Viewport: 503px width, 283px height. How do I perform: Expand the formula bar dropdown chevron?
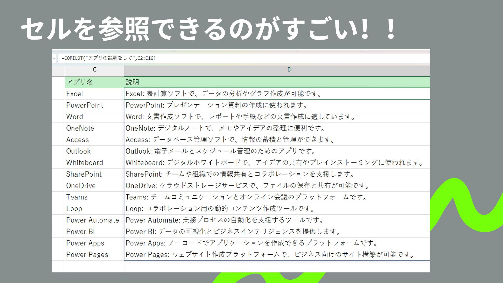(54, 58)
